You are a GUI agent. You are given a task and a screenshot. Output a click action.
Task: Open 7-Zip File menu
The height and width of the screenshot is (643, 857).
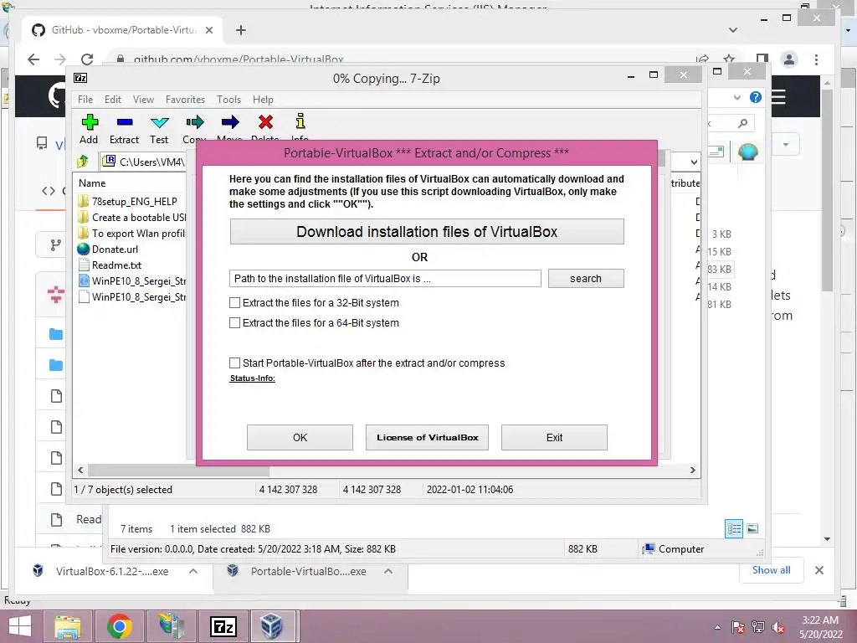pos(85,100)
